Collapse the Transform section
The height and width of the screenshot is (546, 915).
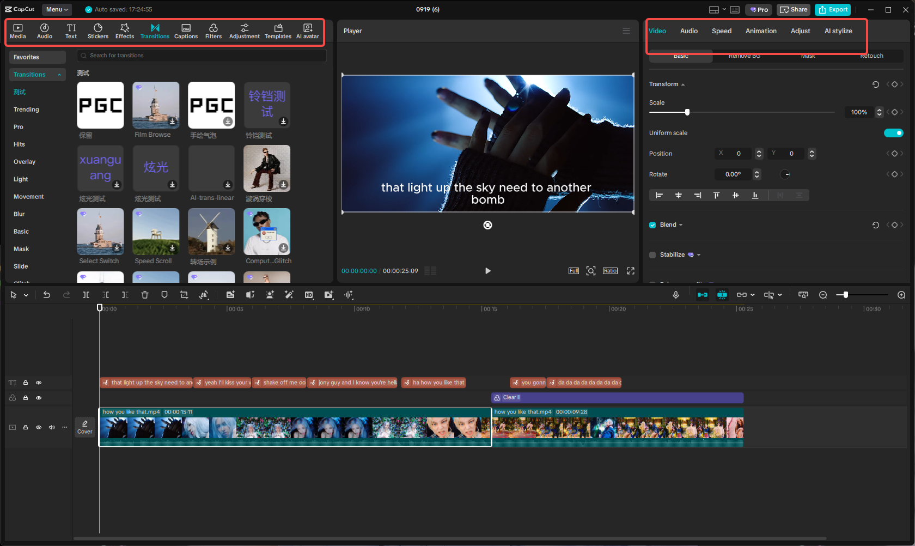click(683, 84)
